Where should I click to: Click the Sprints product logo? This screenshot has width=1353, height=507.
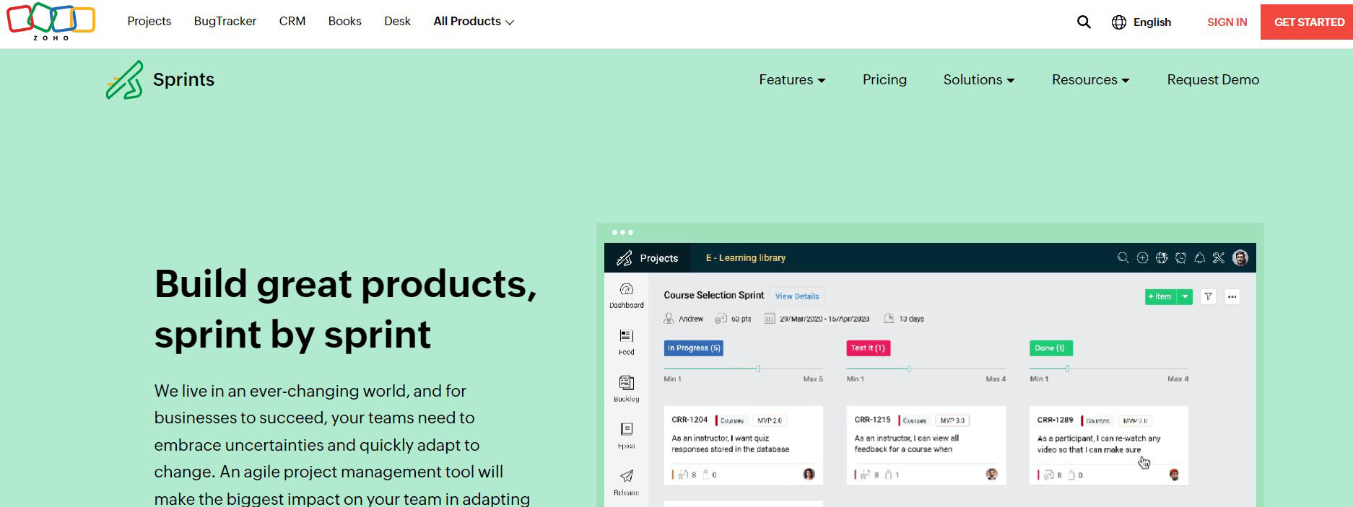click(x=160, y=79)
